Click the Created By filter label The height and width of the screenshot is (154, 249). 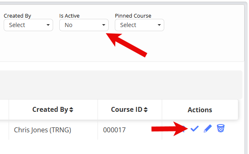(x=17, y=16)
